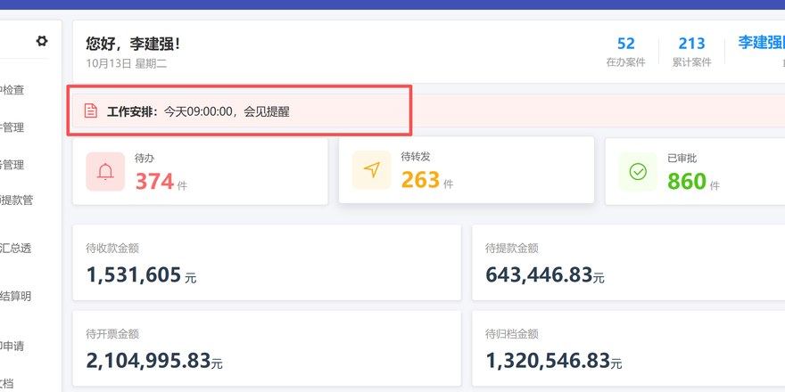Select the first 管理 sidebar menu item

click(12, 127)
